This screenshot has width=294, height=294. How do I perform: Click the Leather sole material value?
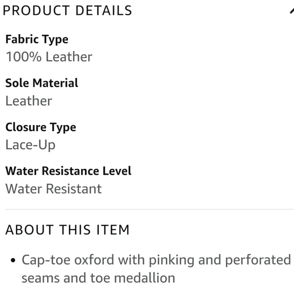[x=29, y=101]
